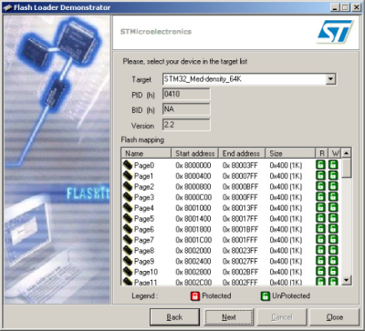Click flash mapping scrollbar down arrow
The image size is (365, 331).
[x=346, y=280]
